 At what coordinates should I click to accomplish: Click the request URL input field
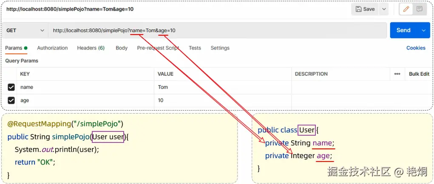[x=218, y=31]
